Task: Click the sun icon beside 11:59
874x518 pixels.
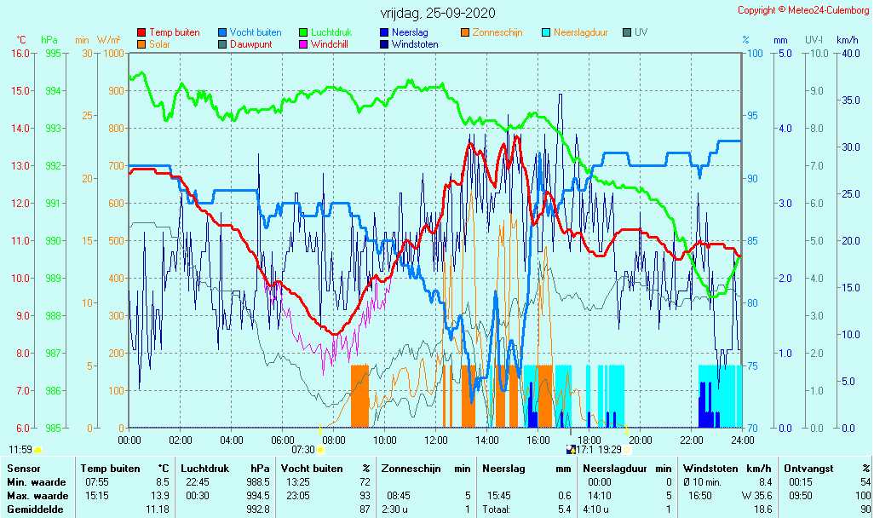Action: click(38, 449)
